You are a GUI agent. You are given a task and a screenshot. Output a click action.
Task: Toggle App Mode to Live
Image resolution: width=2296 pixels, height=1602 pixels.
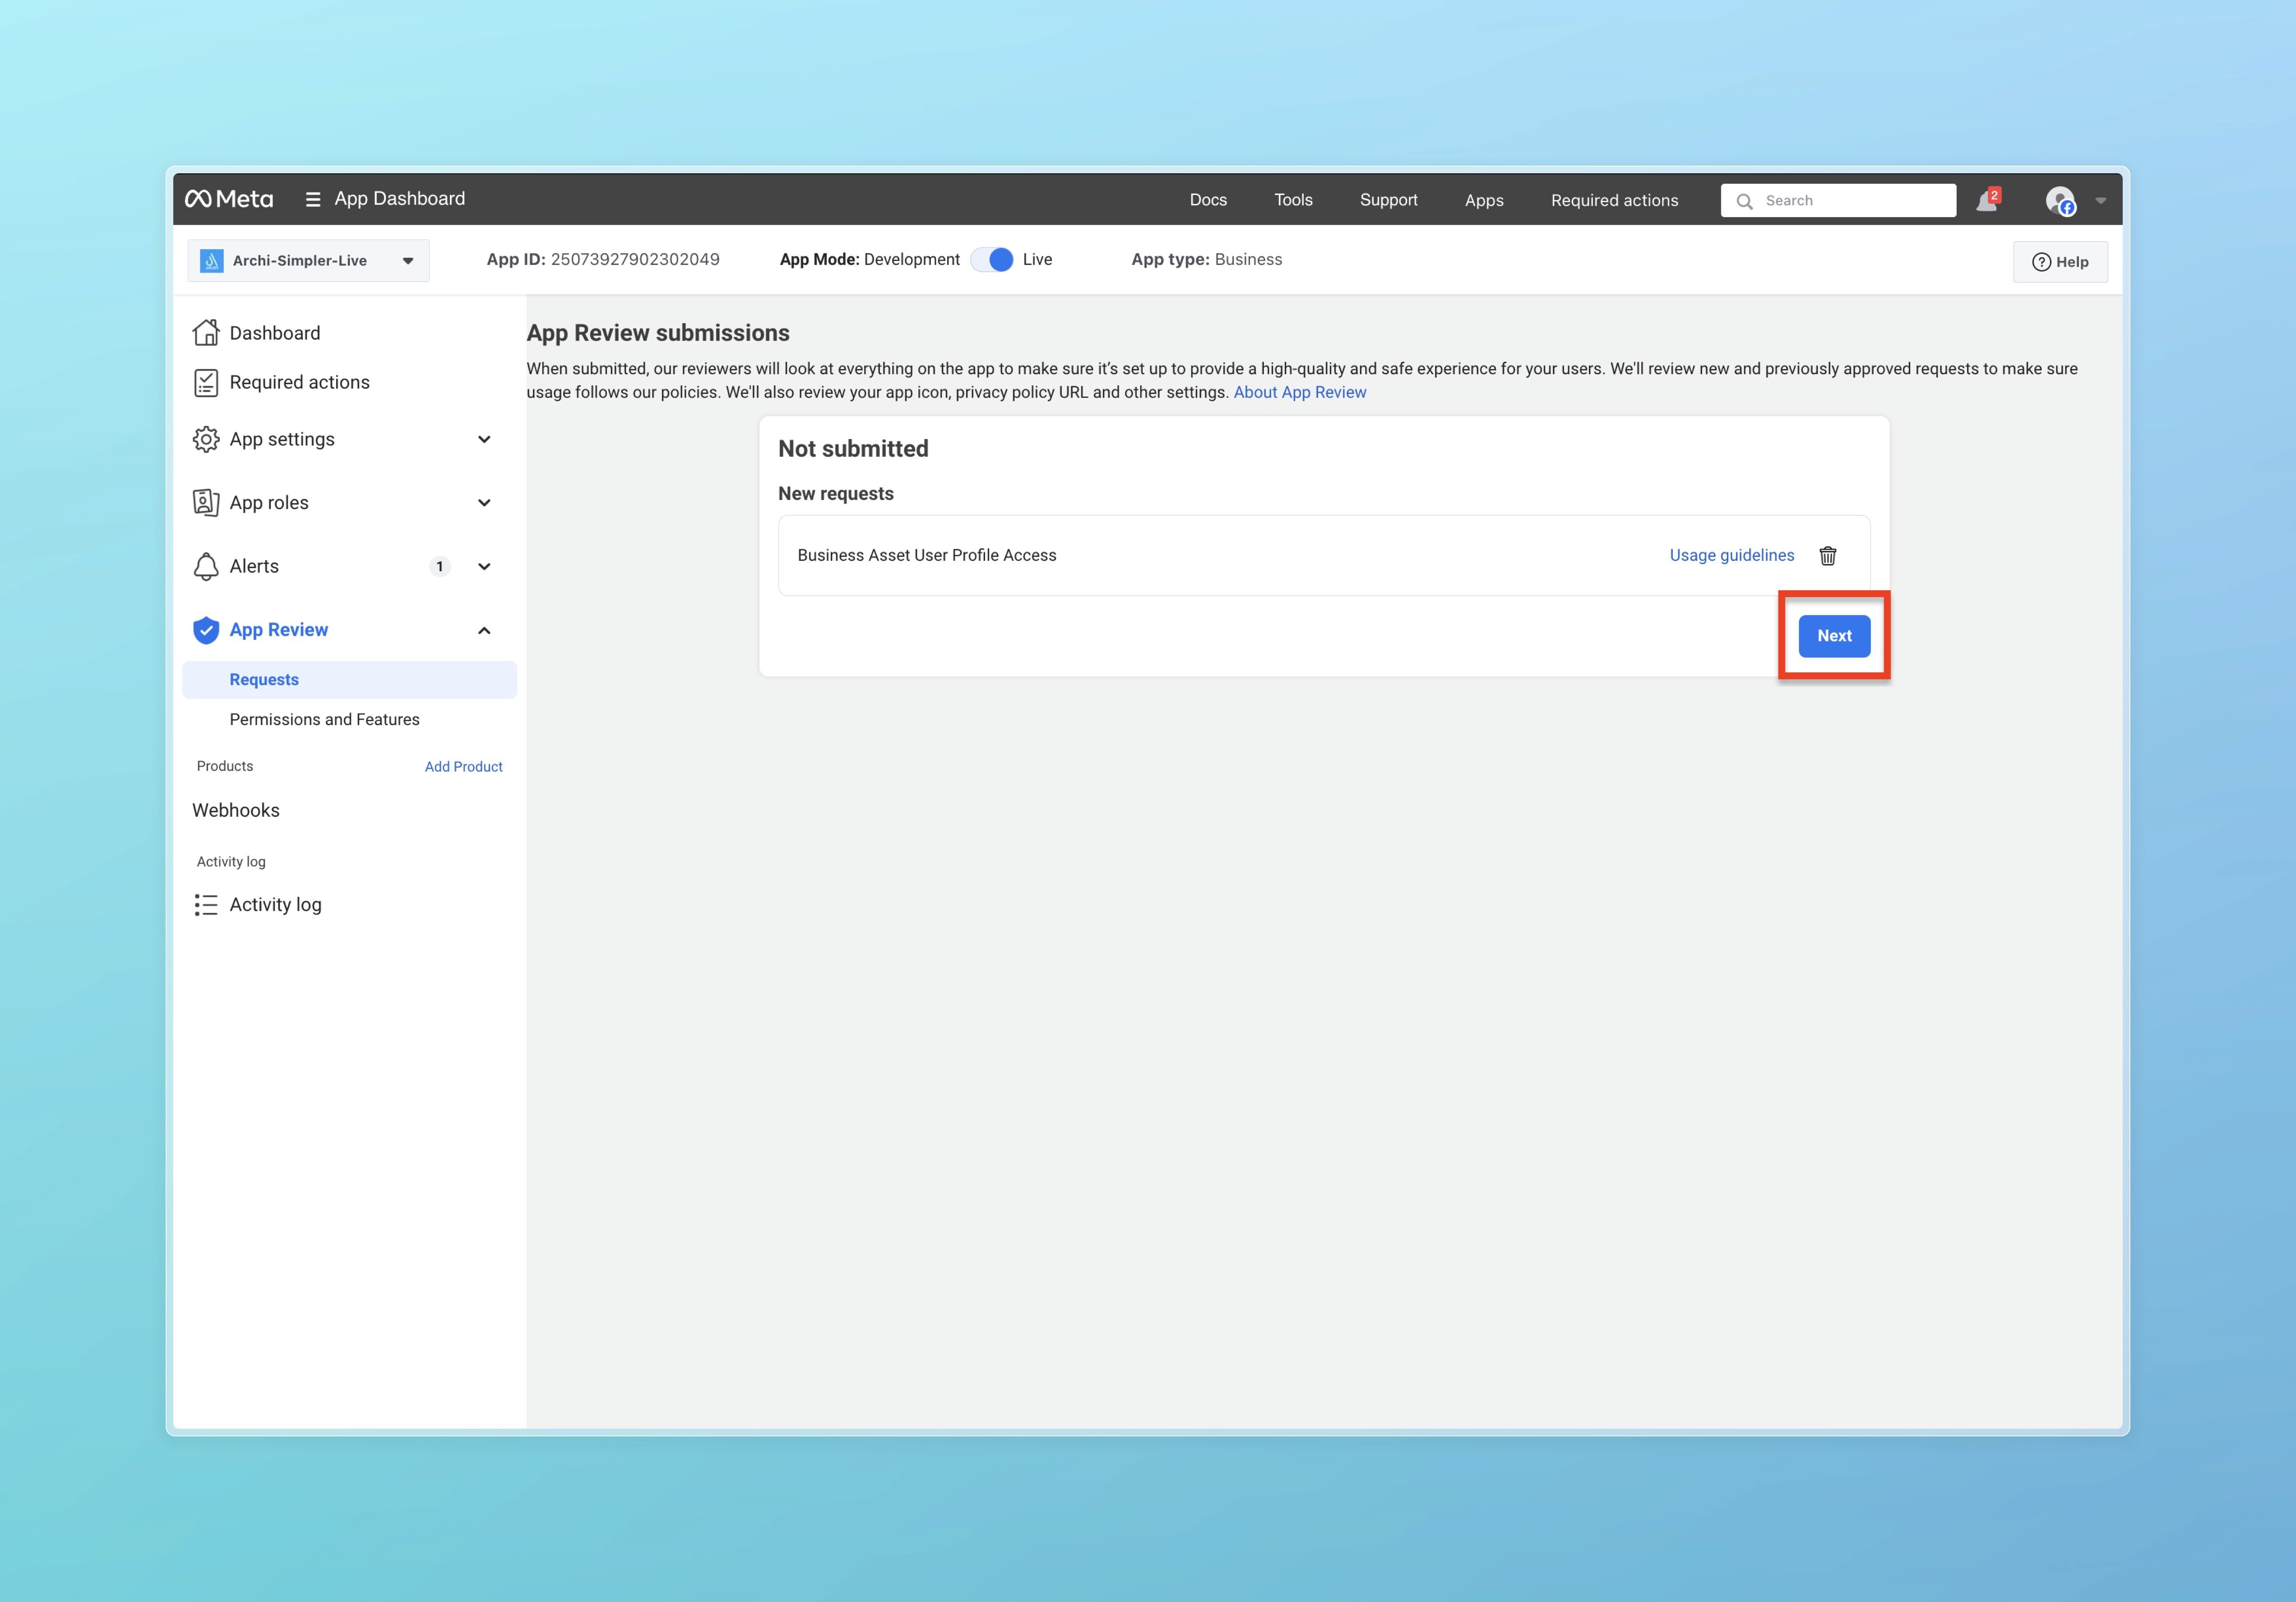tap(992, 260)
